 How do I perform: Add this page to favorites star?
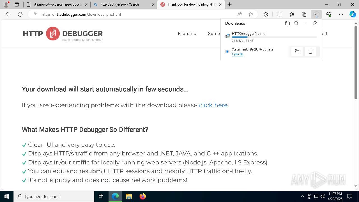click(251, 14)
